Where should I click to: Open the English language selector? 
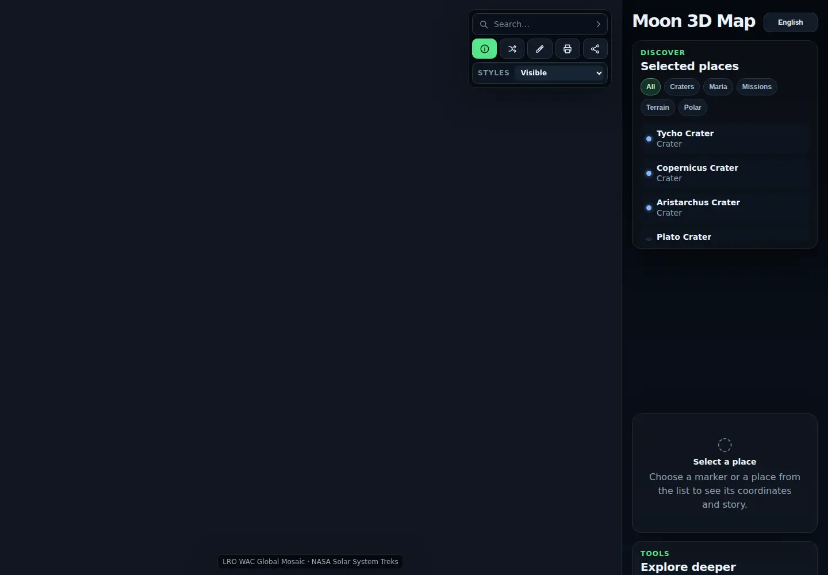click(x=790, y=22)
